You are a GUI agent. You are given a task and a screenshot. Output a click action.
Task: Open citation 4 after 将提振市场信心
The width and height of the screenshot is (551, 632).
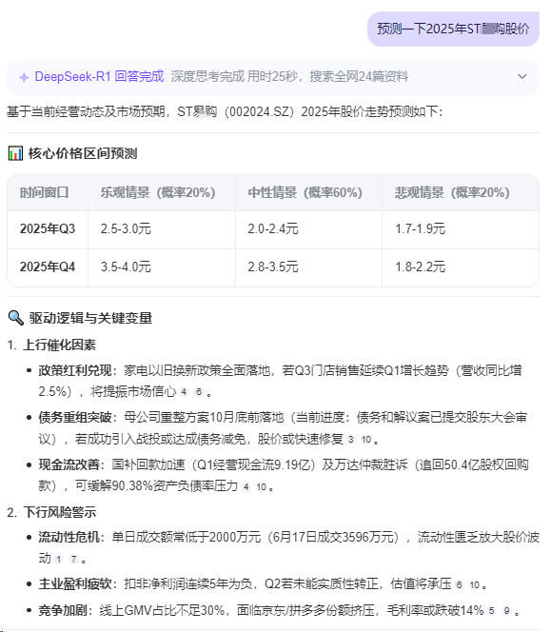pyautogui.click(x=184, y=392)
